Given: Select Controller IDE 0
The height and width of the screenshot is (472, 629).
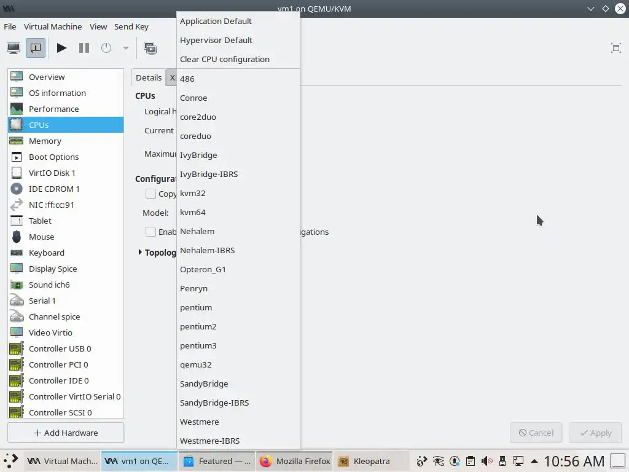Looking at the screenshot, I should click(66, 380).
